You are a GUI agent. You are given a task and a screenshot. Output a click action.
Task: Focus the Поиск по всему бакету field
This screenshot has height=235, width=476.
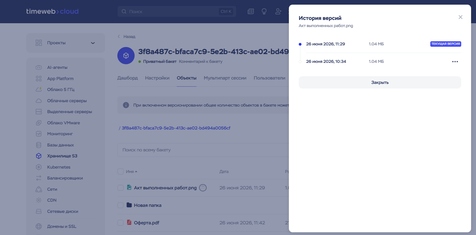coord(203,150)
